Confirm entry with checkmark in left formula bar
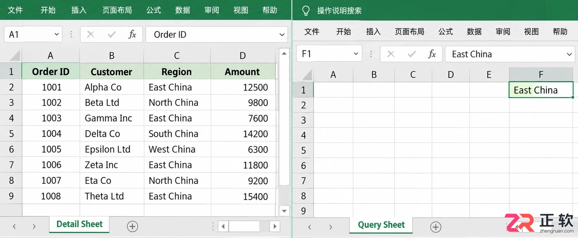The height and width of the screenshot is (238, 578). point(112,35)
